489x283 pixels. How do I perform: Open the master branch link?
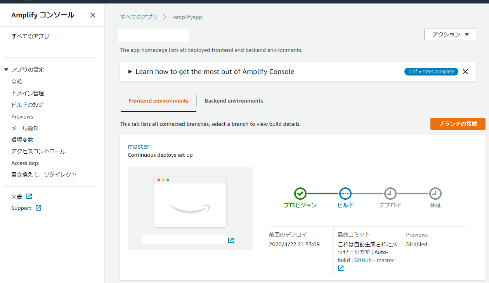[x=139, y=146]
